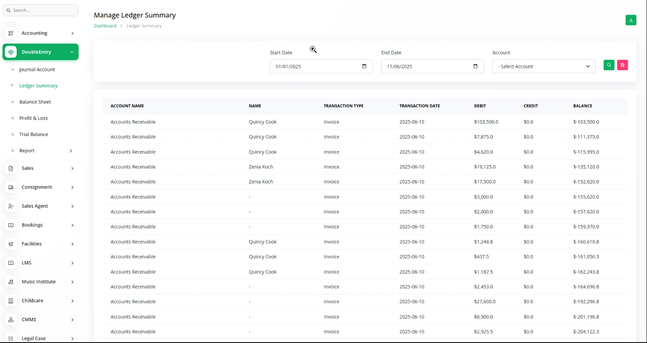
Task: Open the End Date calendar picker icon
Action: (475, 66)
